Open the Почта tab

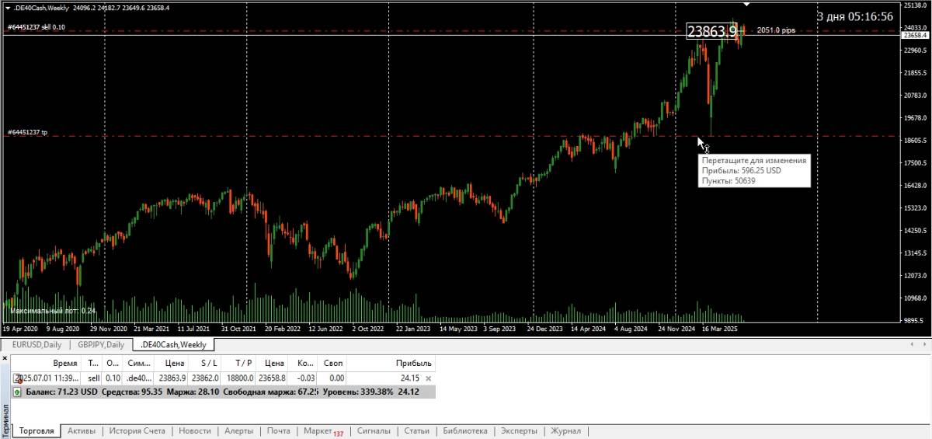[x=278, y=430]
